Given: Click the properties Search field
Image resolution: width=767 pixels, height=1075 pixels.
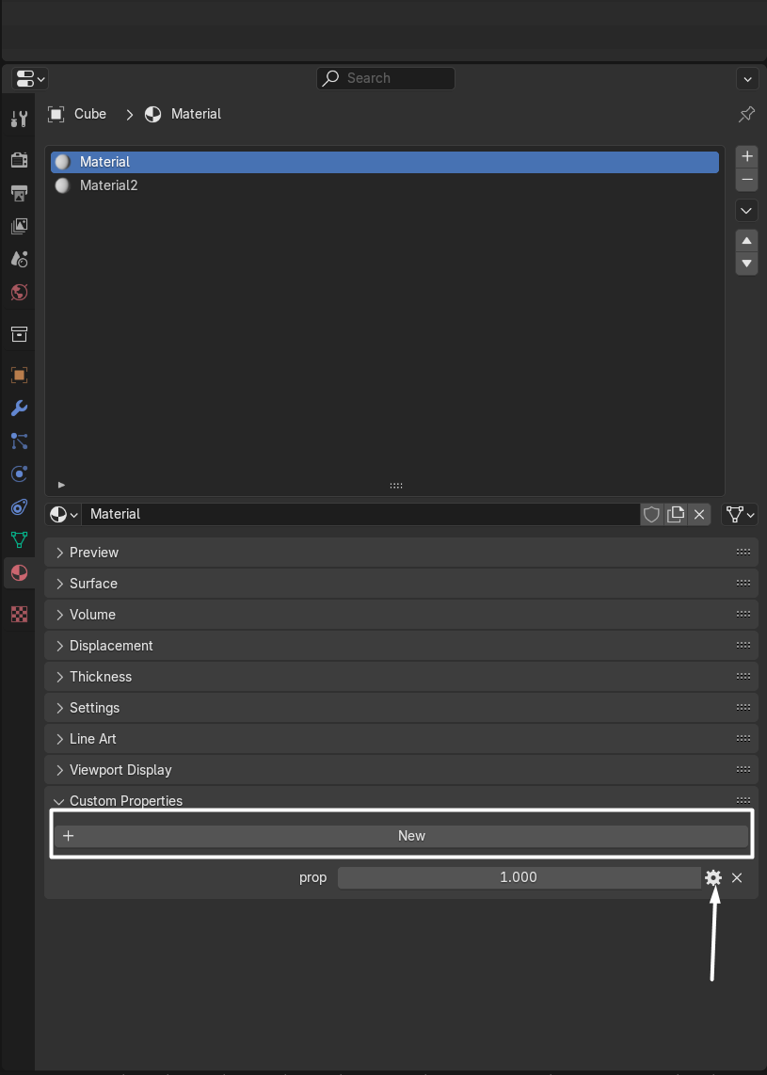Looking at the screenshot, I should tap(386, 78).
